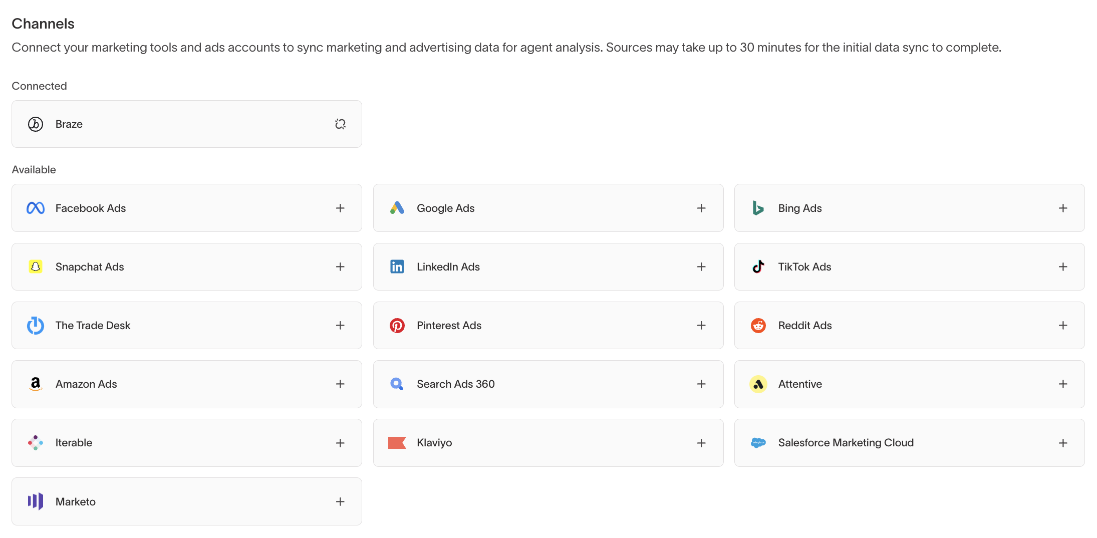Click the Available section label
This screenshot has height=538, width=1097.
click(34, 169)
